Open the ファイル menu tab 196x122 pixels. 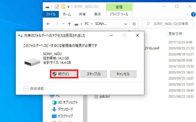click(x=51, y=14)
